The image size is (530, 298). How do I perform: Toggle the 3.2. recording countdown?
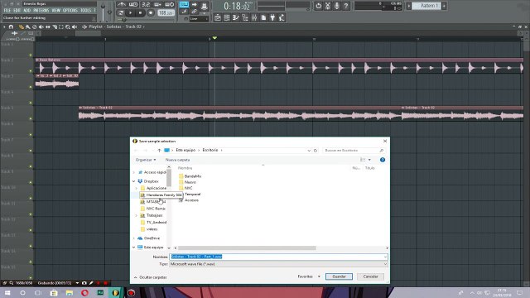click(x=146, y=4)
